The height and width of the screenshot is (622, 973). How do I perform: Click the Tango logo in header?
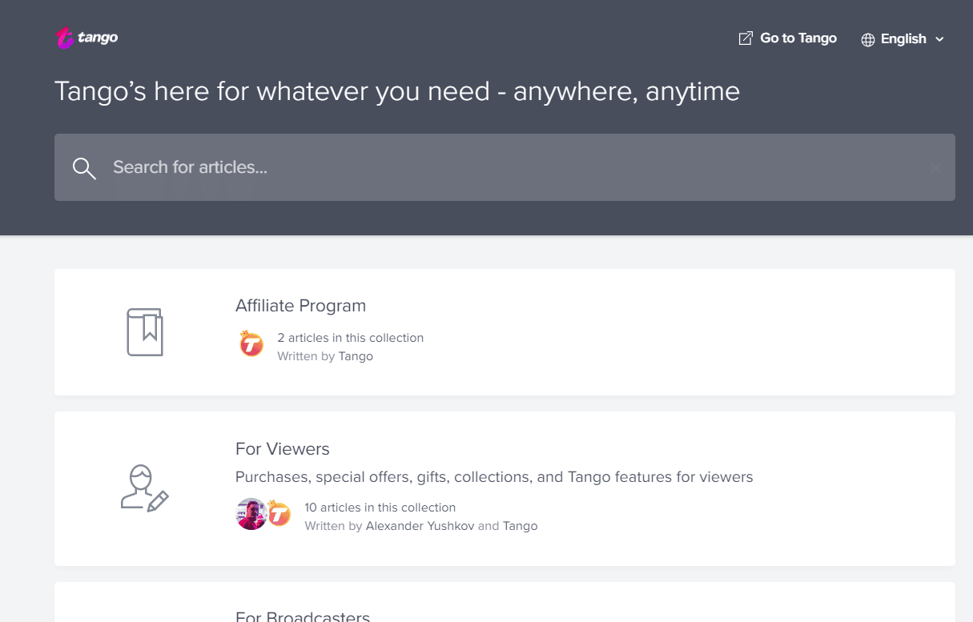pos(87,38)
